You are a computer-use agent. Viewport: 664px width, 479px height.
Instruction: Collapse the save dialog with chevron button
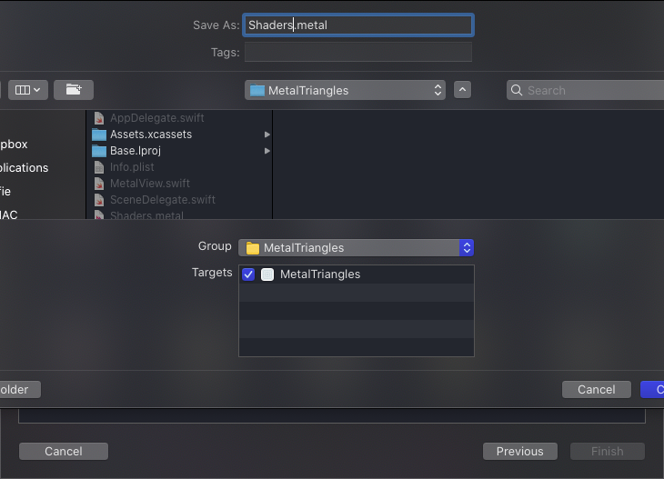pyautogui.click(x=462, y=90)
